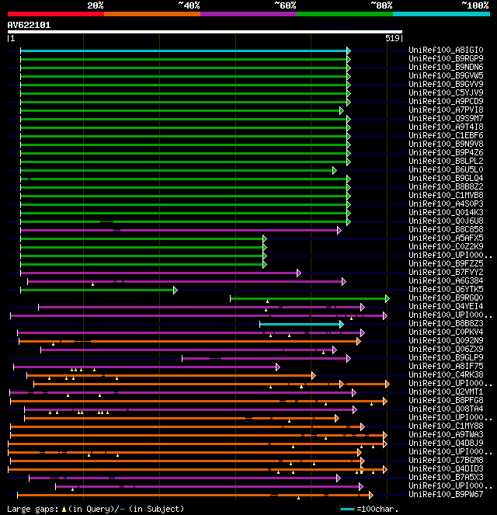Click the UniRef100_B9NDN6 entry
497x515 pixels.
click(x=446, y=67)
